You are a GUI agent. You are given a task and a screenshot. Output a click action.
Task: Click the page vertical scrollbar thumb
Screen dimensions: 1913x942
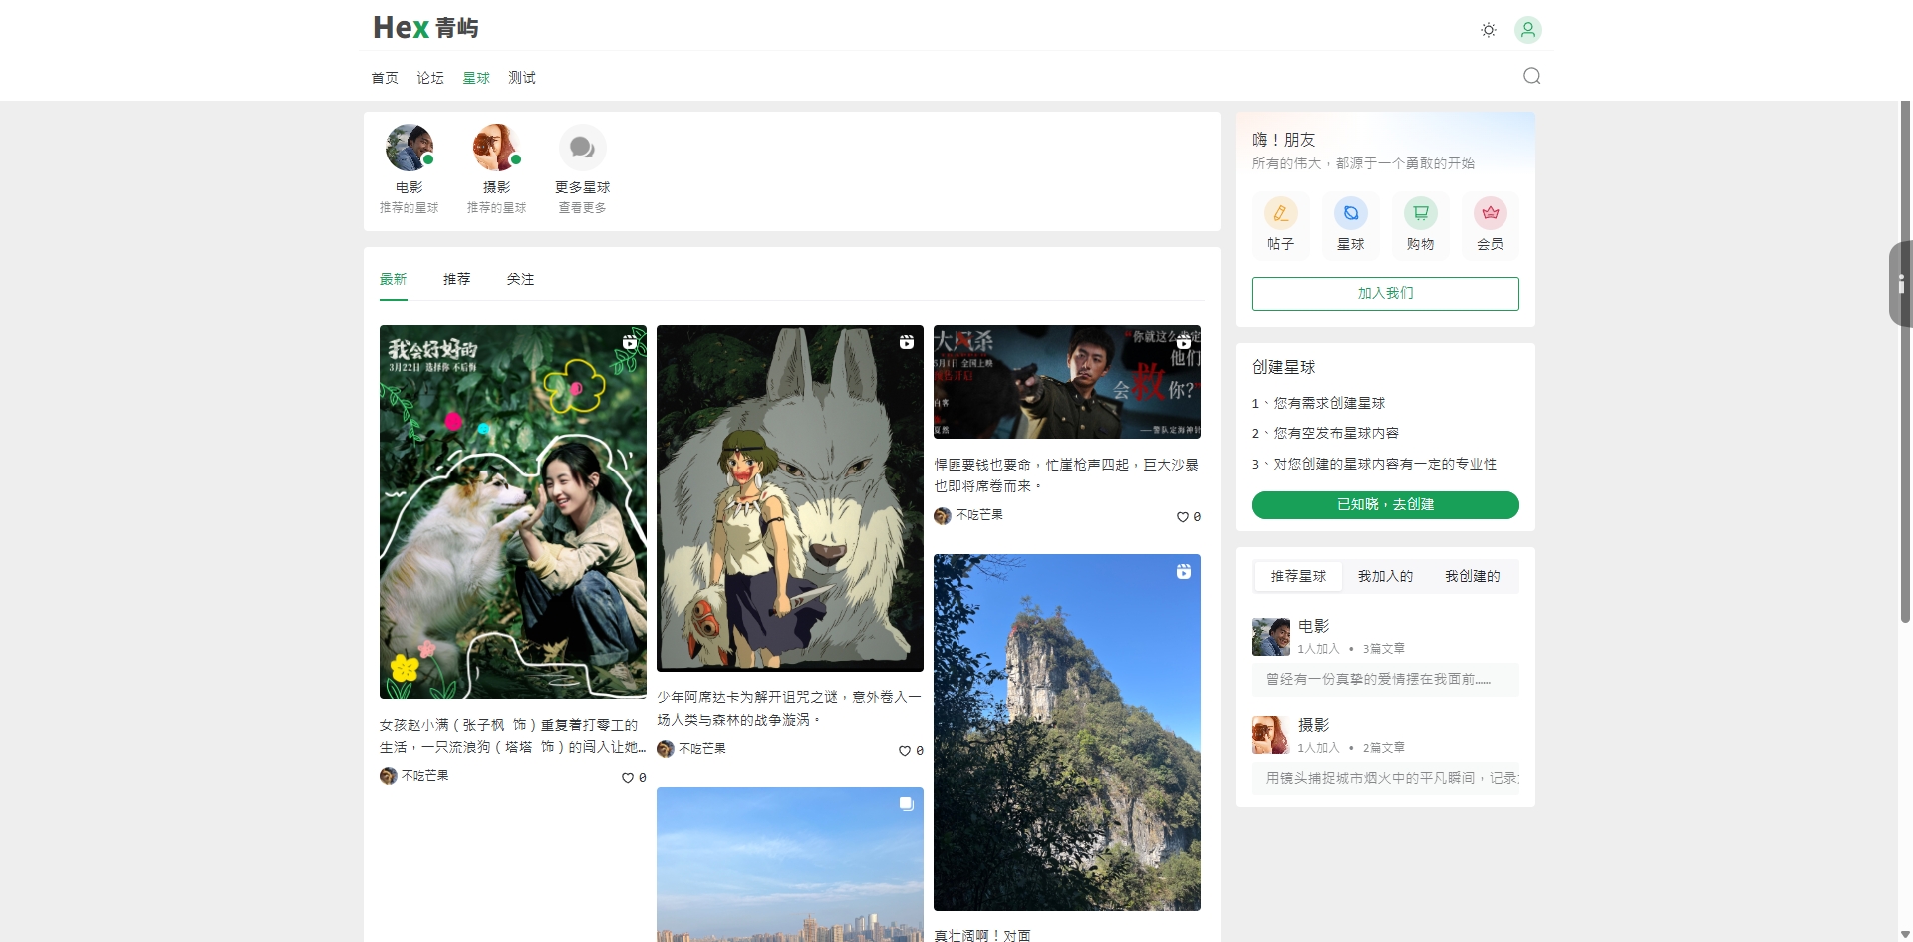1905,362
